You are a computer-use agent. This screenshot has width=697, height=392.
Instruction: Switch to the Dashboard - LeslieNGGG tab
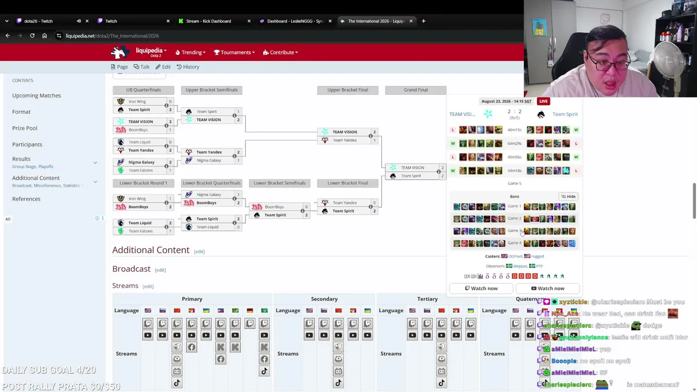click(x=294, y=21)
